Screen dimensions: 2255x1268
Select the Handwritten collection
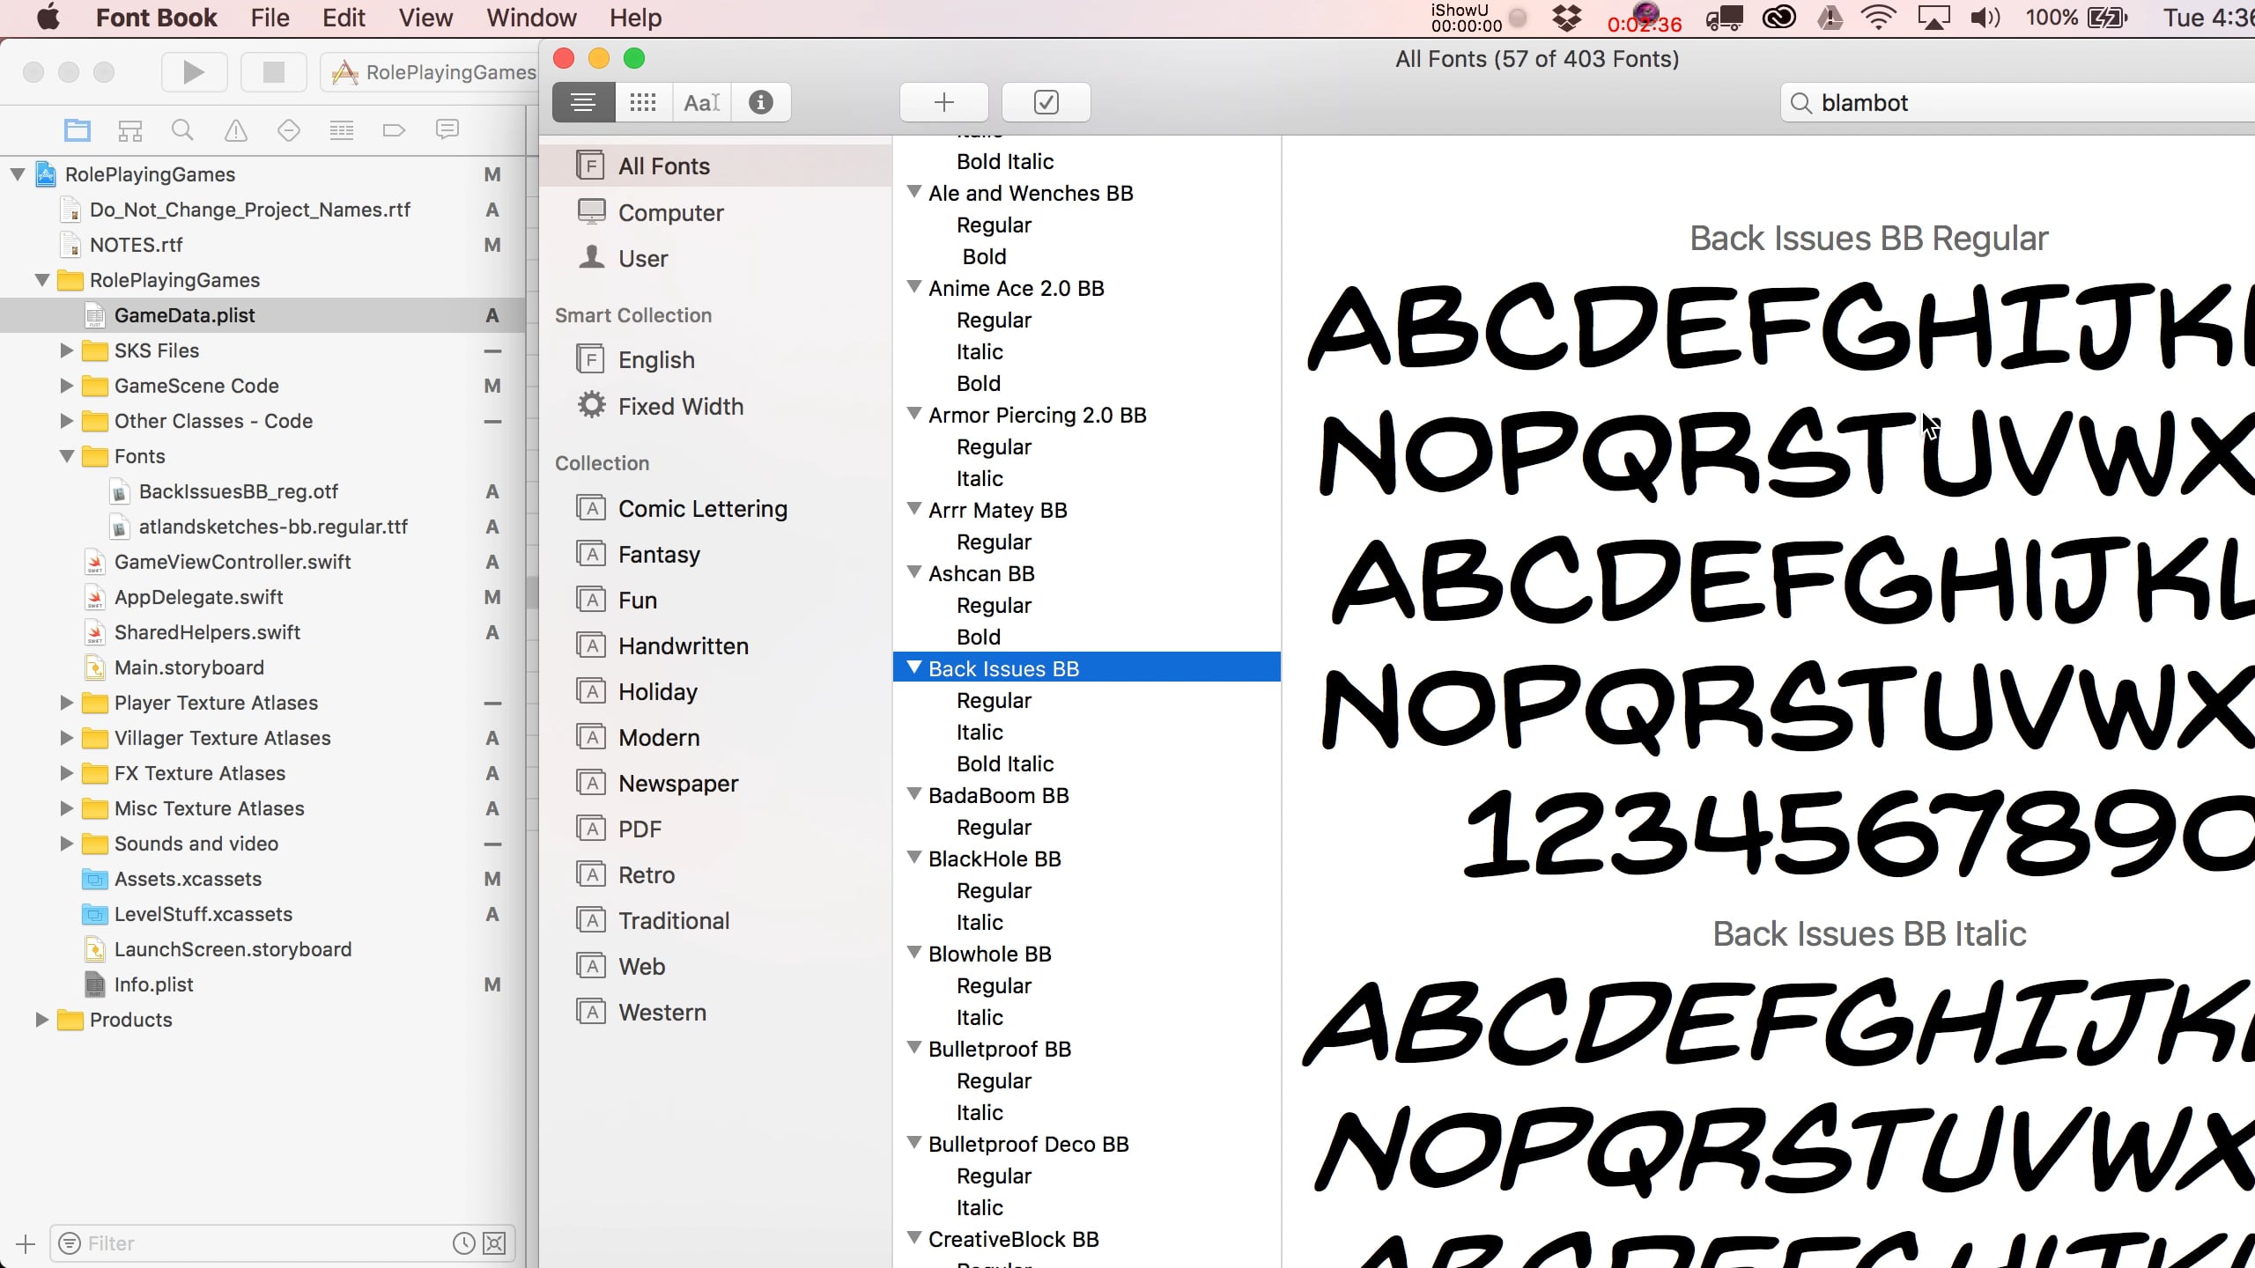coord(715,645)
